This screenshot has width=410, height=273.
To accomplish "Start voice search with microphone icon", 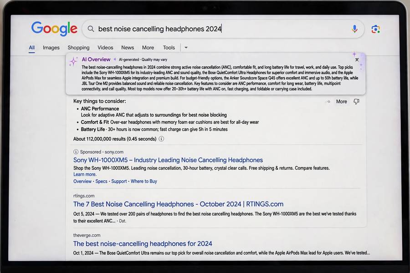I will [x=354, y=29].
